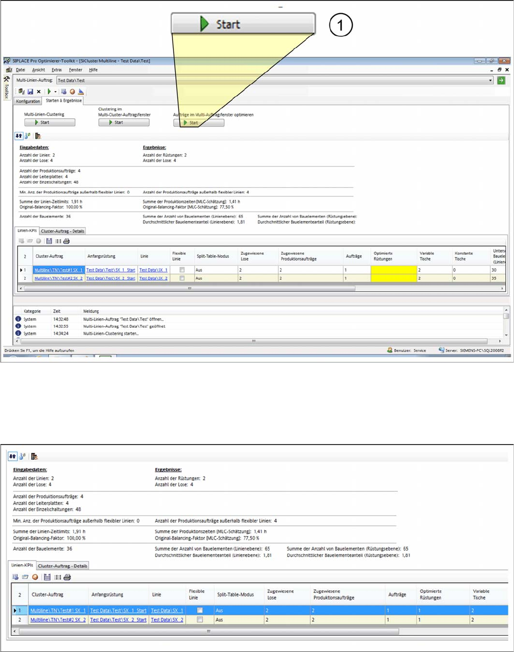Viewport: 514px width, 652px height.
Task: Open the Ansicht menu
Action: click(x=38, y=70)
